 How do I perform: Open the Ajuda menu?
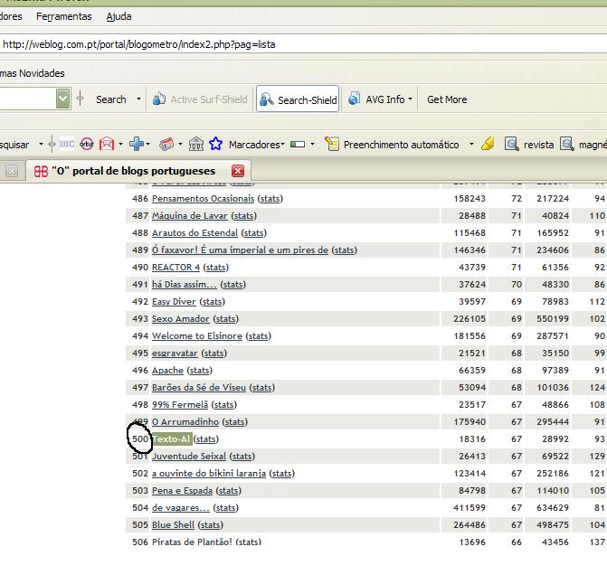pyautogui.click(x=119, y=16)
